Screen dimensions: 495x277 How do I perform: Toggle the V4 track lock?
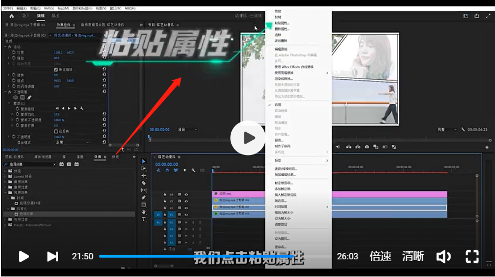coord(165,194)
